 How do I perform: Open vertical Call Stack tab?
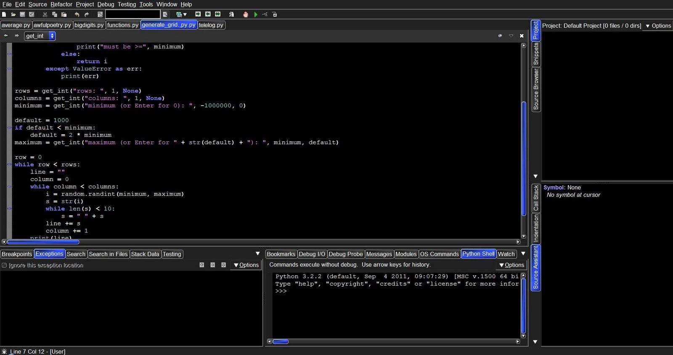pyautogui.click(x=536, y=198)
